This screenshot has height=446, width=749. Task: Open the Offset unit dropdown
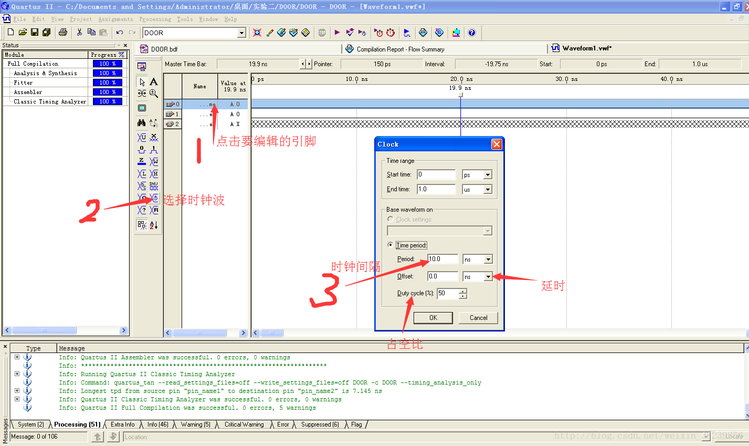(488, 277)
